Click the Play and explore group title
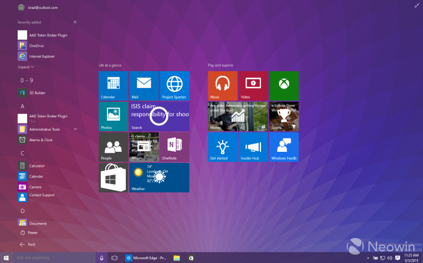The height and width of the screenshot is (263, 423). 220,65
